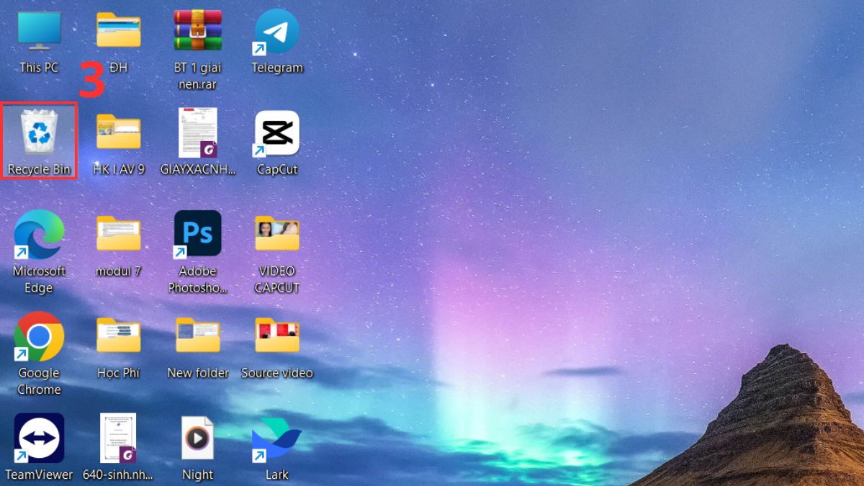The image size is (864, 486).
Task: Open CapCut video editor
Action: [276, 133]
